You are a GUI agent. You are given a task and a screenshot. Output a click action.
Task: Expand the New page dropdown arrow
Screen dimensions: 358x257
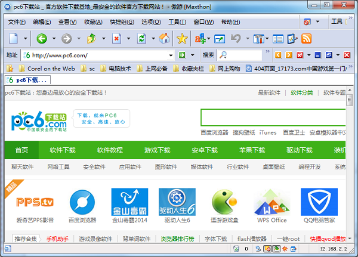click(x=25, y=38)
